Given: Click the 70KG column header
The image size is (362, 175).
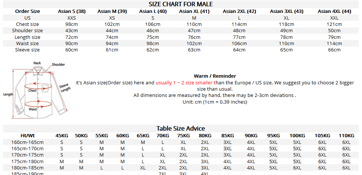Looking at the screenshot, I should (163, 135).
